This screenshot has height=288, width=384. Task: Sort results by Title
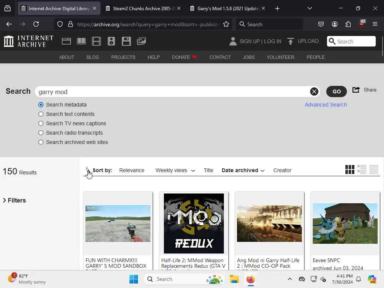(x=208, y=171)
